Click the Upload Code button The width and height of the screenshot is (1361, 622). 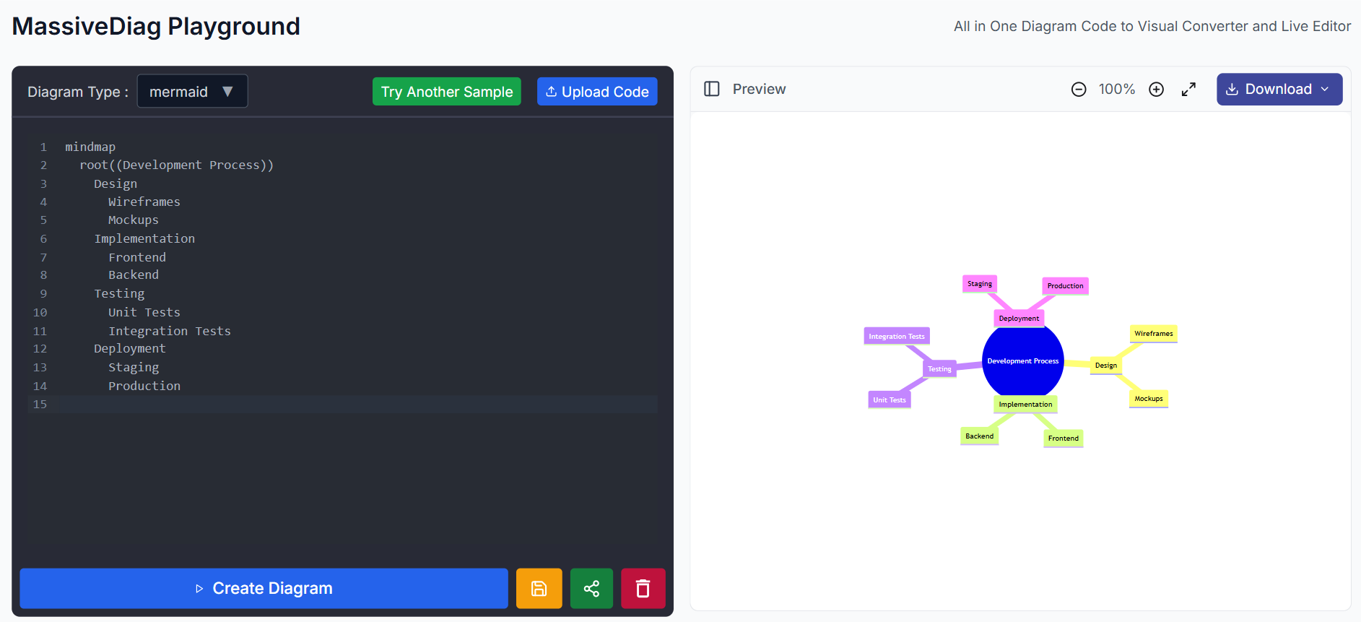pyautogui.click(x=597, y=92)
